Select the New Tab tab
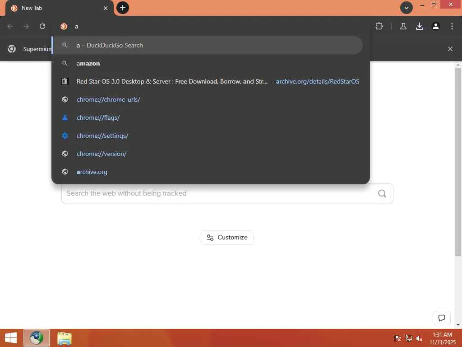The image size is (462, 347). coord(59,8)
